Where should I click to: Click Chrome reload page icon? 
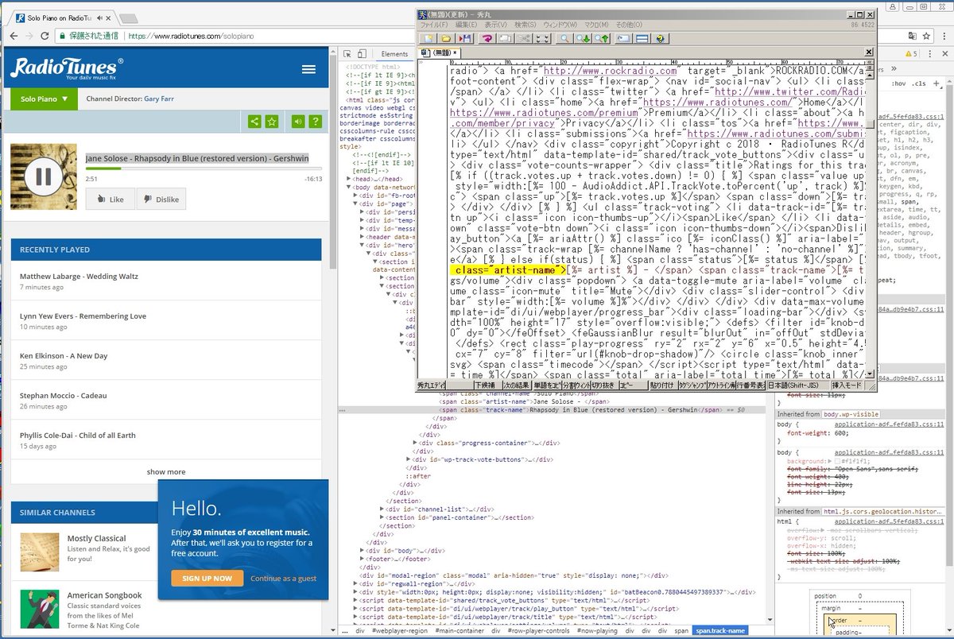pos(45,36)
